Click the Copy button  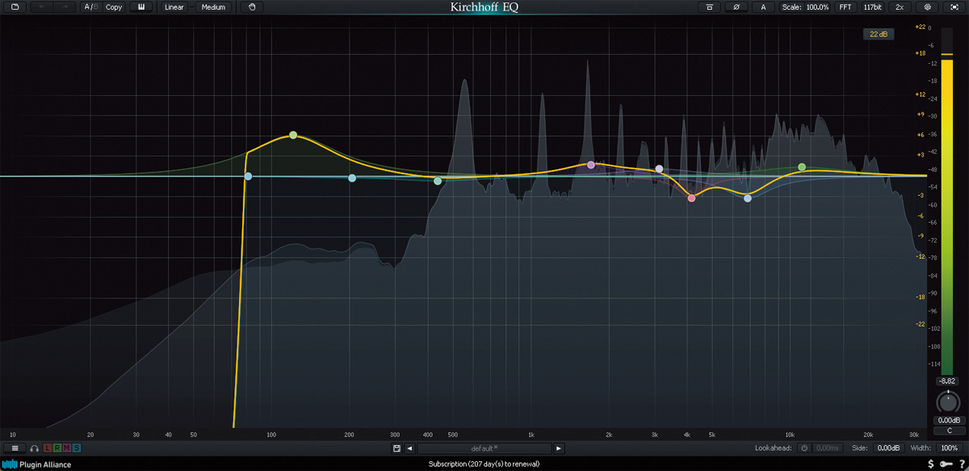coord(114,7)
